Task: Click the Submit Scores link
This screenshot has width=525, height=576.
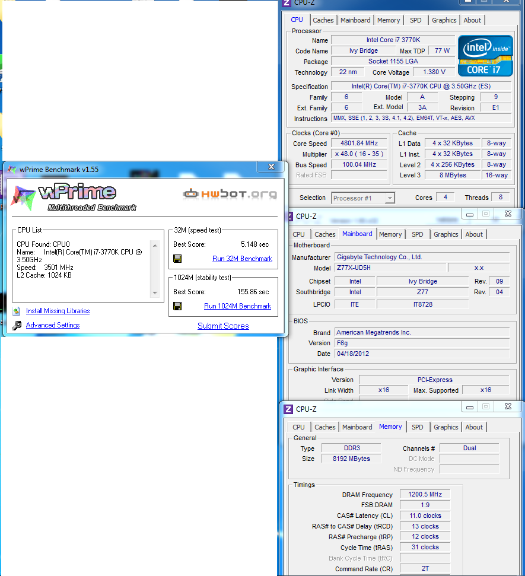Action: coord(223,326)
